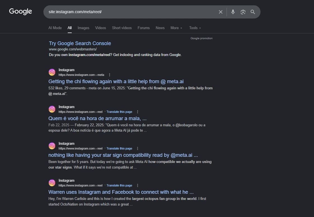Click the instagram.com › meta URL of first result
314x217 pixels.
(x=81, y=75)
